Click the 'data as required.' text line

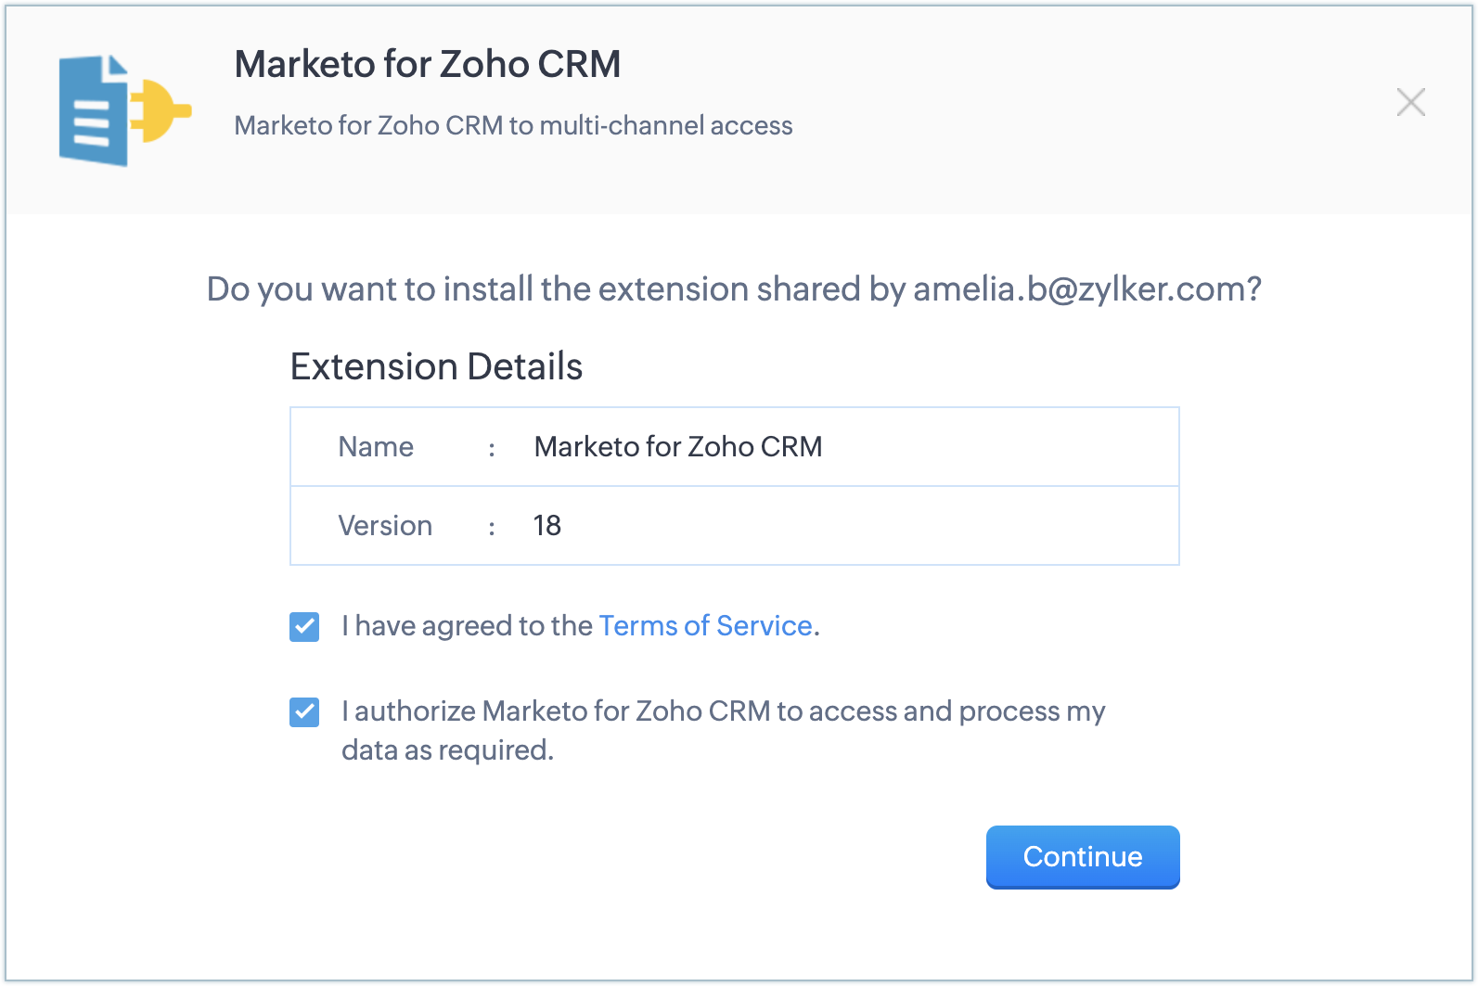tap(447, 750)
